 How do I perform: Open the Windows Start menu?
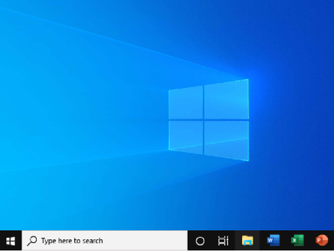(x=10, y=241)
